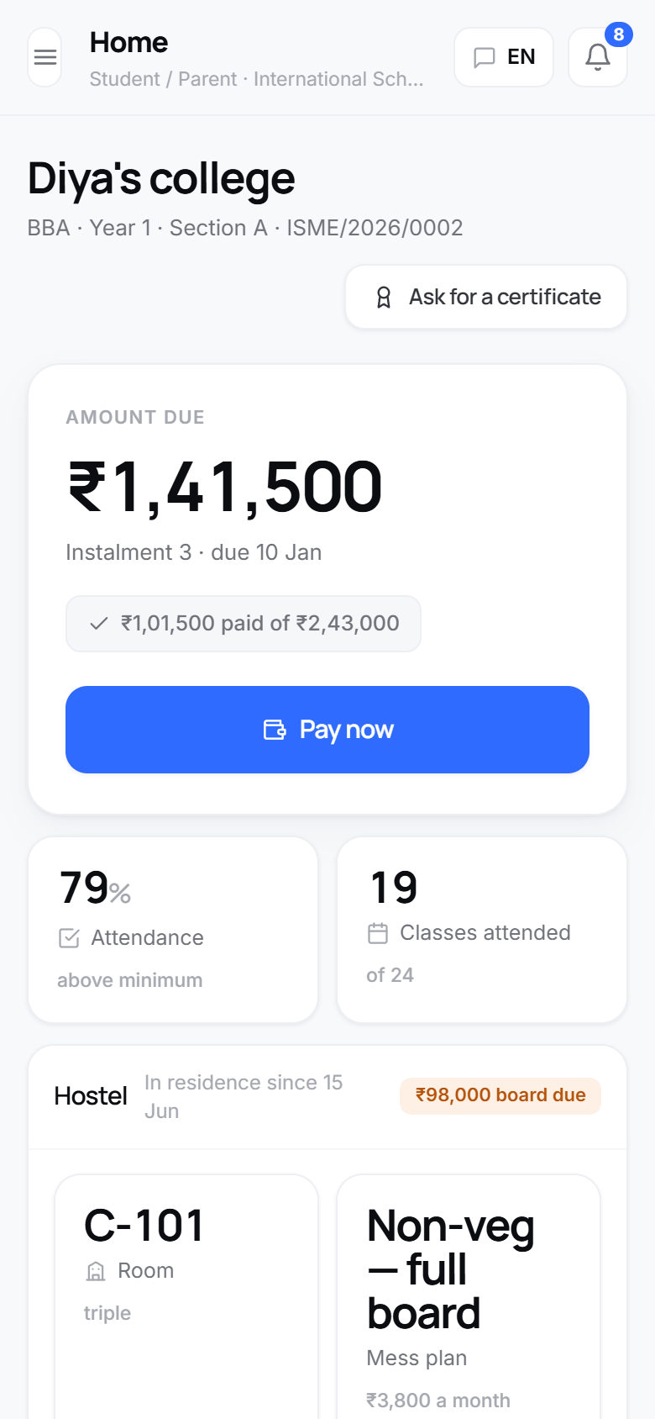Image resolution: width=655 pixels, height=1419 pixels.
Task: Open the paid amount summary chip
Action: click(x=244, y=624)
